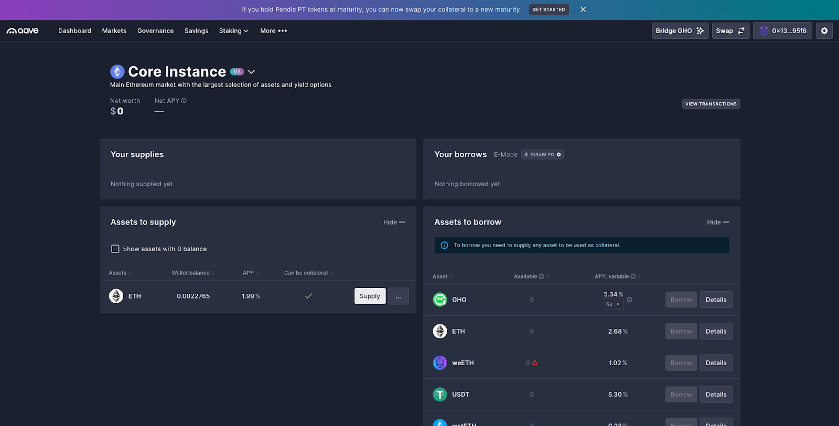This screenshot has height=426, width=839.
Task: Click the Net worth $0 value
Action: (x=117, y=111)
